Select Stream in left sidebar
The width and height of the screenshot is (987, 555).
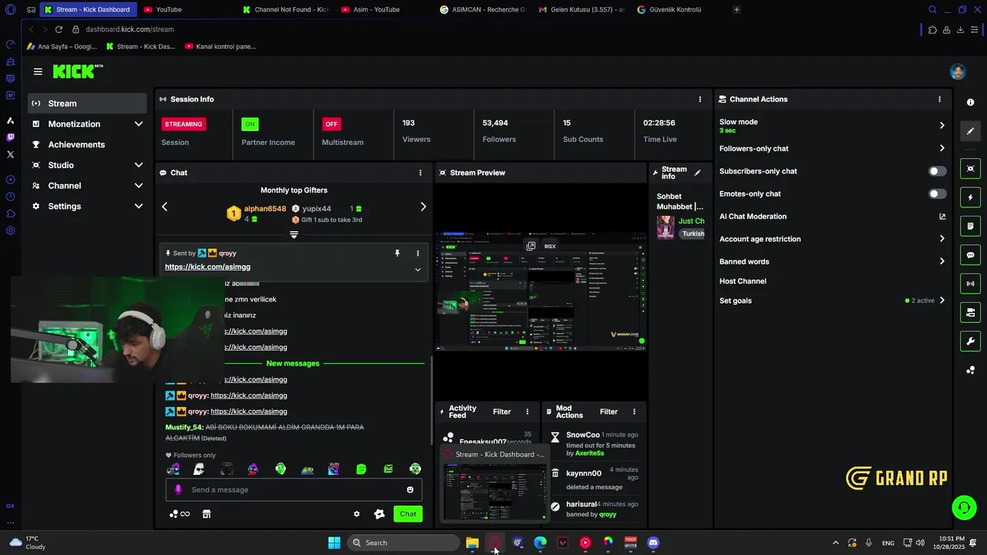[87, 103]
